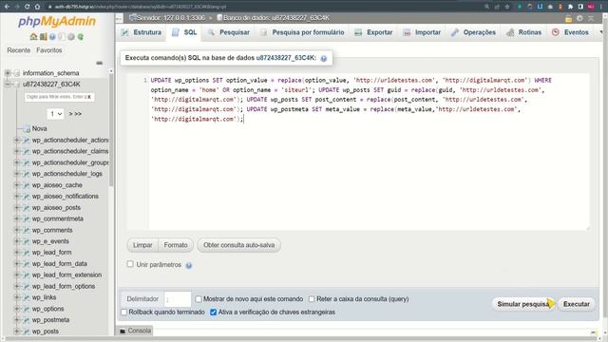Check Reter a caixa da consulta (query)
Screen dimensions: 608x342
312,299
